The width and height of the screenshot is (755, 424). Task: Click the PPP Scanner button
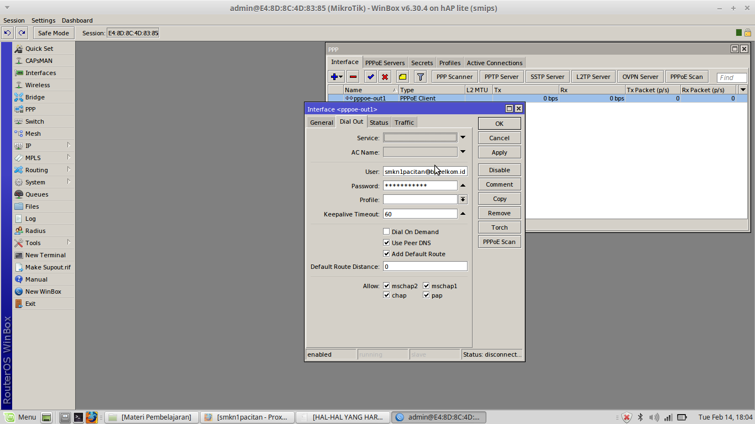(x=454, y=77)
